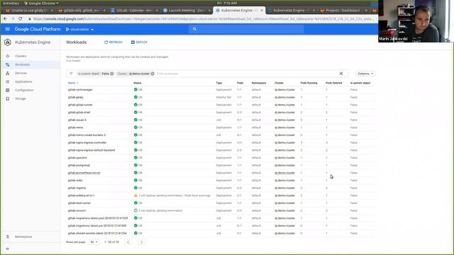The image size is (454, 255).
Task: Open the gitlab-gitlab-runner workload
Action: click(x=80, y=105)
